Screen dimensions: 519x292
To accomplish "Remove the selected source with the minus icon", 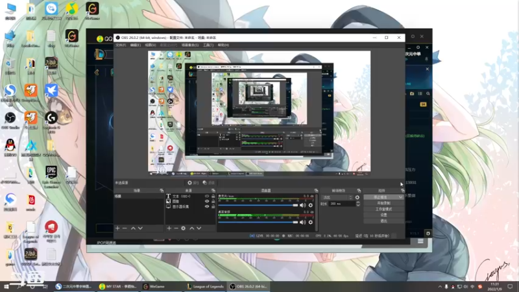I will [x=176, y=228].
